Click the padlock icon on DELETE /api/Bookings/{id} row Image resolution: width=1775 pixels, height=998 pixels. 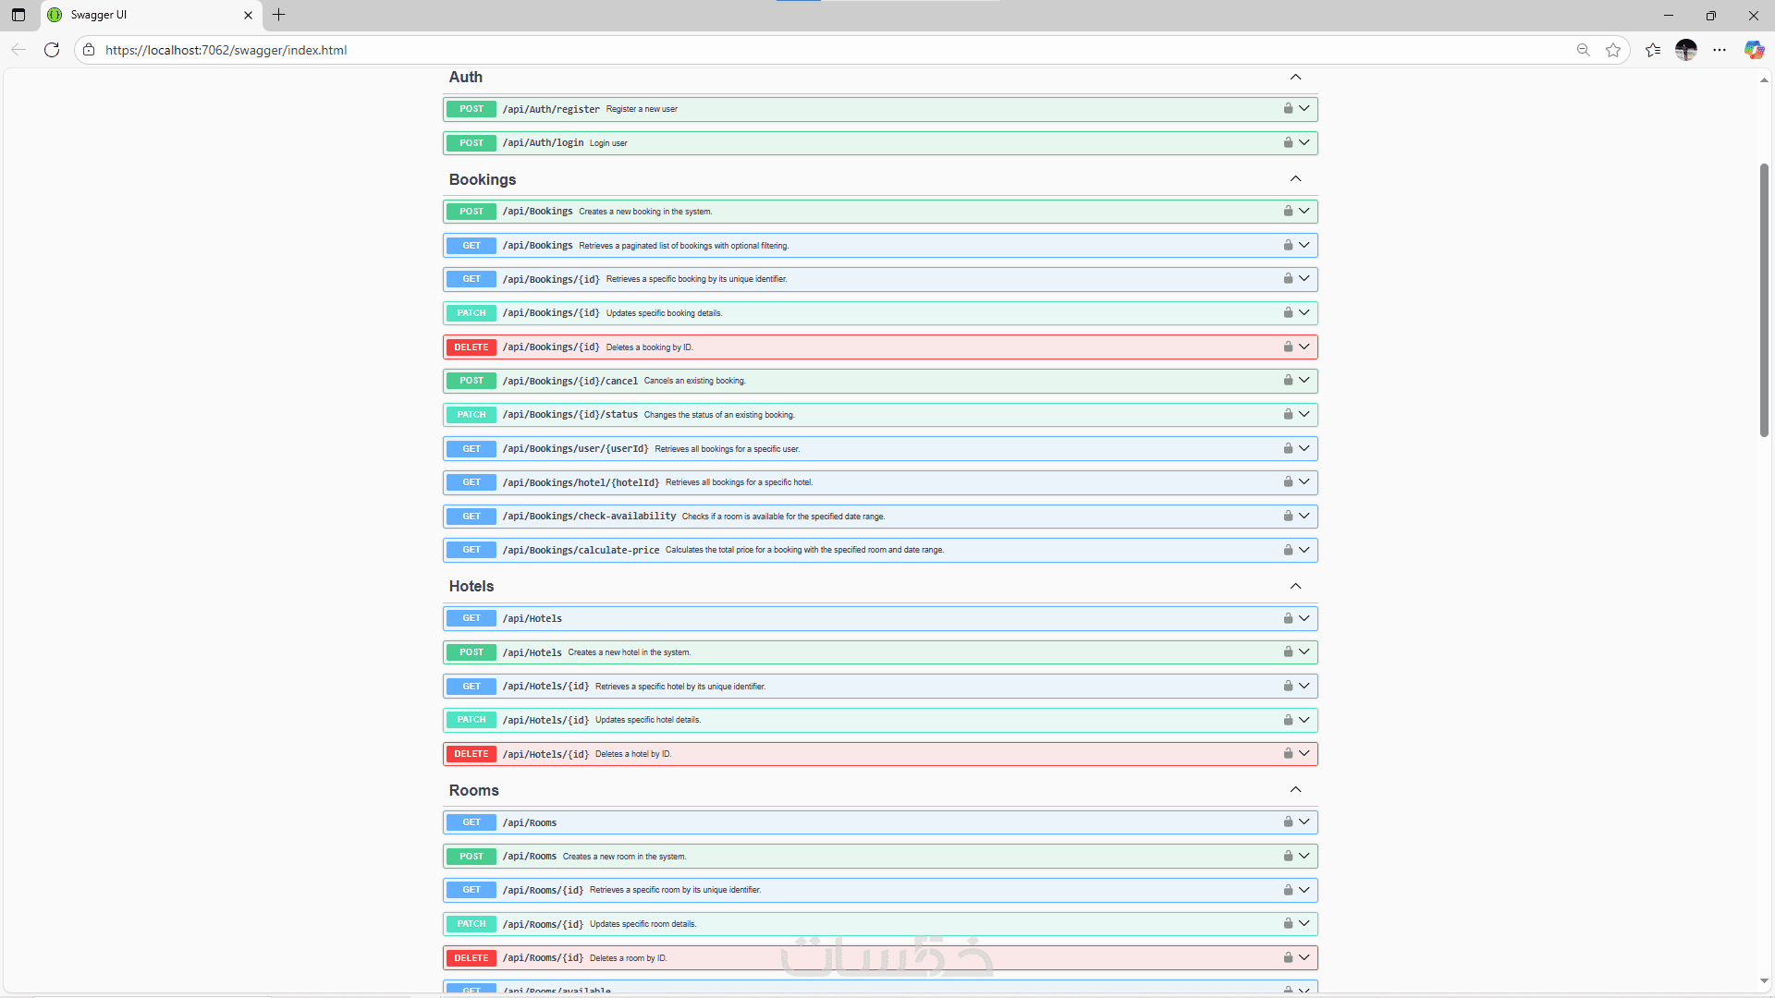coord(1288,347)
